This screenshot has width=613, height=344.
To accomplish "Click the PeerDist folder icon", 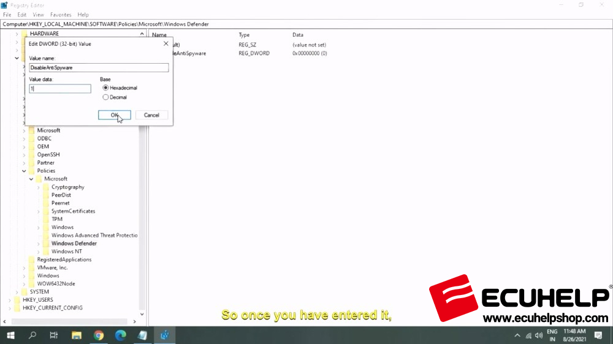I will pyautogui.click(x=46, y=195).
